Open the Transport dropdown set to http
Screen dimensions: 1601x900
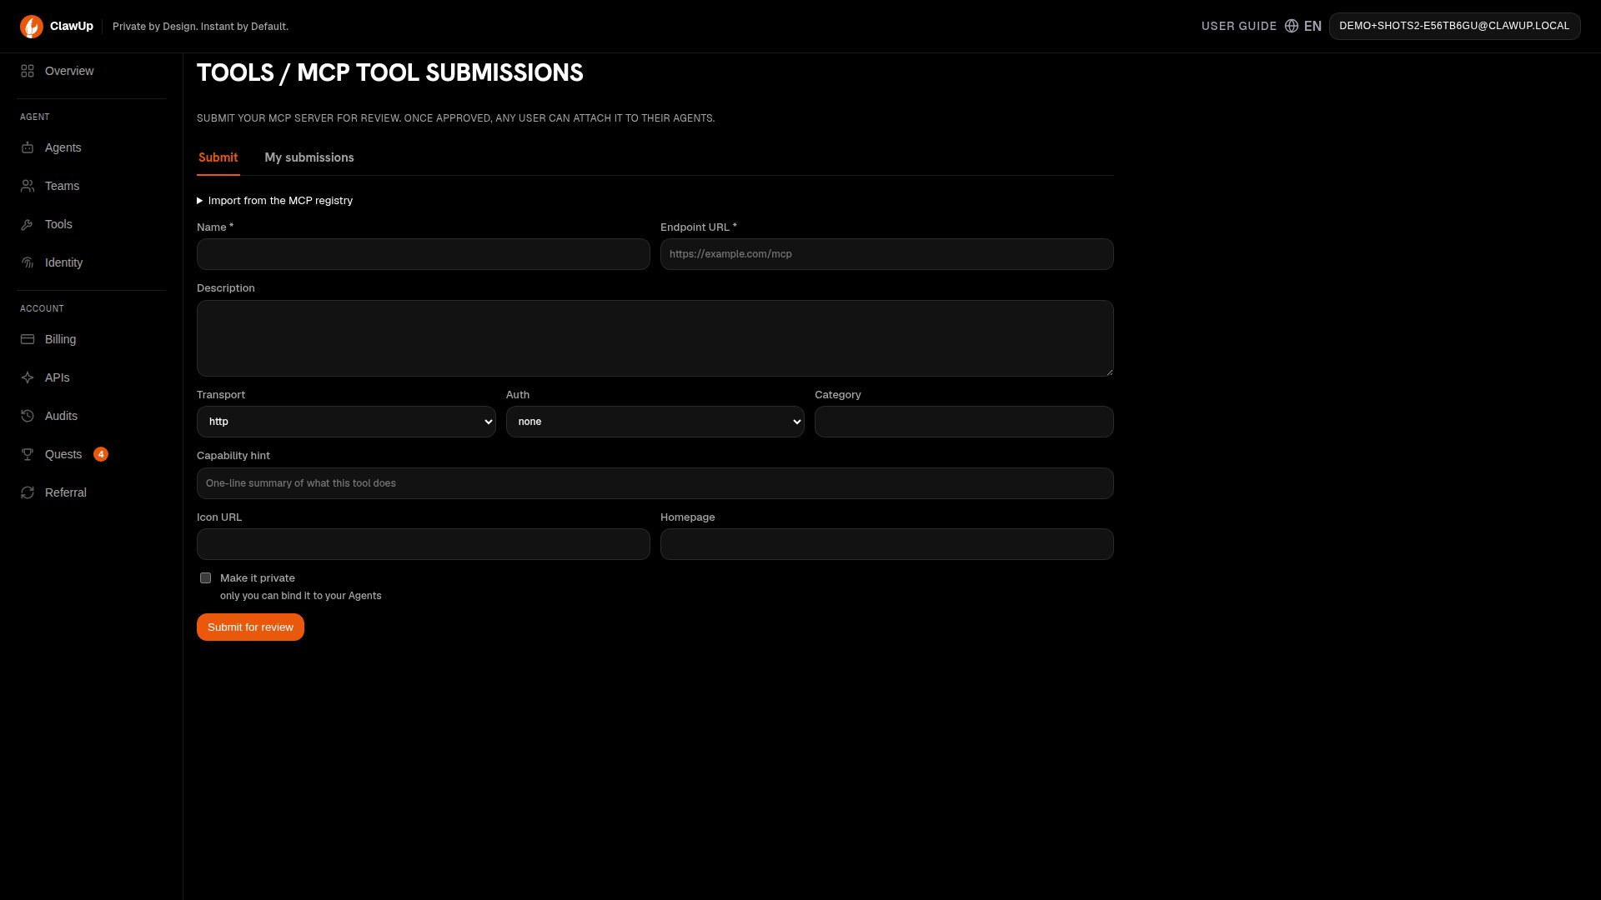(346, 422)
